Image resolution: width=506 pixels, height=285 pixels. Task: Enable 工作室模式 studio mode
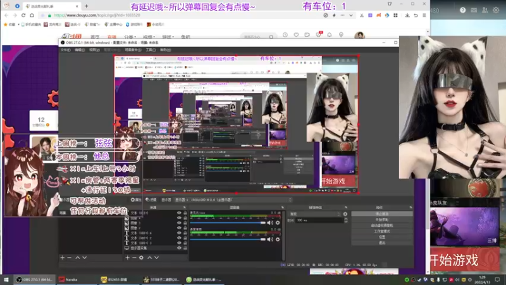point(382,231)
